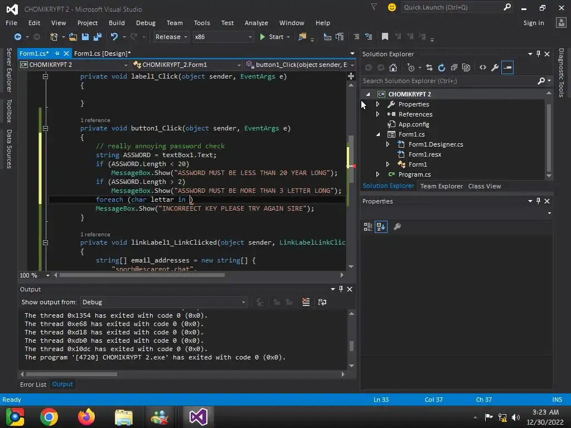The height and width of the screenshot is (428, 571).
Task: Click the code editor horizontal scrollbar thumb
Action: 142,275
